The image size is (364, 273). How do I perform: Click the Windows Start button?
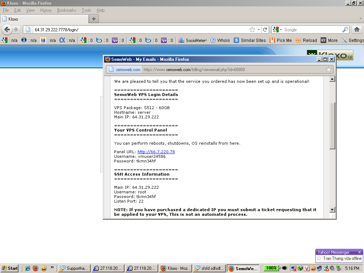coord(10,268)
